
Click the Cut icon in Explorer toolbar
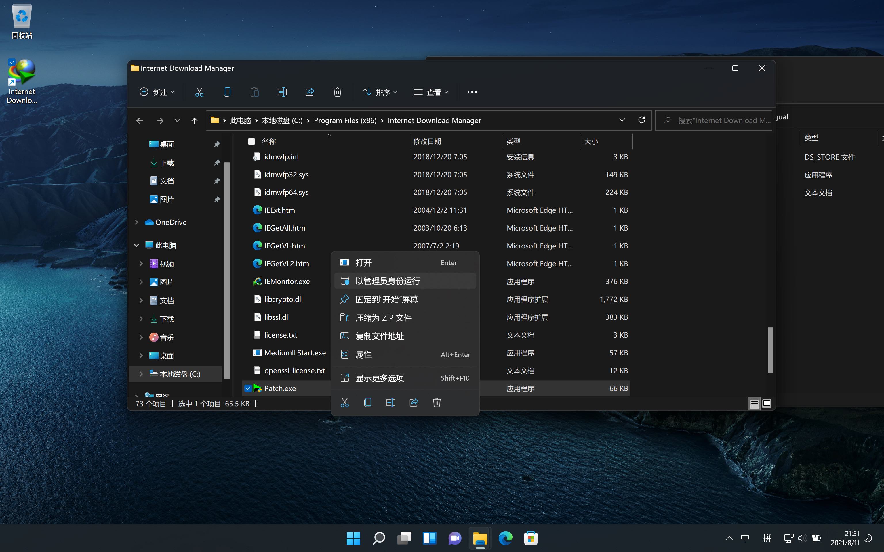coord(199,92)
